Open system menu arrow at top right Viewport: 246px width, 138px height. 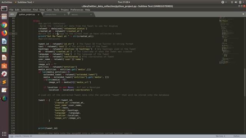tap(243, 2)
